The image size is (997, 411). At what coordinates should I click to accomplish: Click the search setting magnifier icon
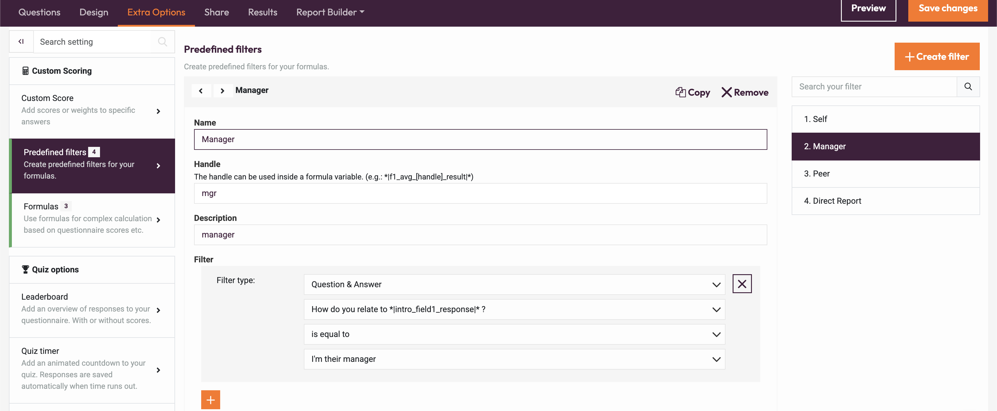click(x=162, y=41)
